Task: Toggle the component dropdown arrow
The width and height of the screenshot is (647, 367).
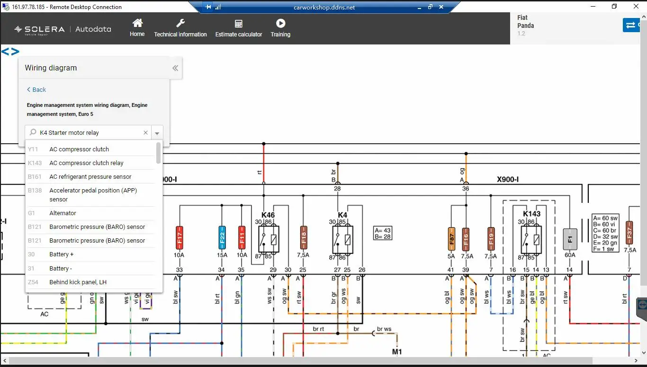Action: 157,133
